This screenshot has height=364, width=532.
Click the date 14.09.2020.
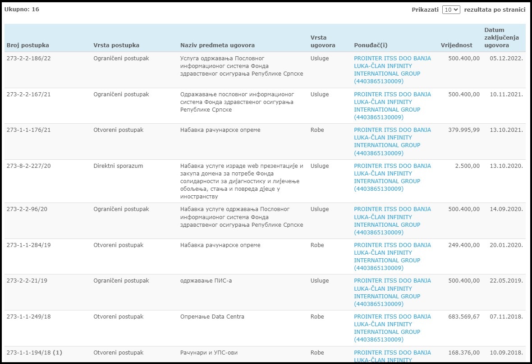506,209
